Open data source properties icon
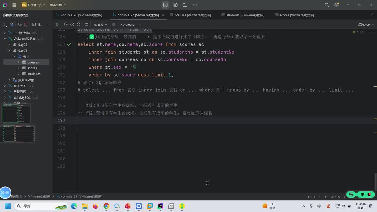377x212 pixels. click(11, 24)
